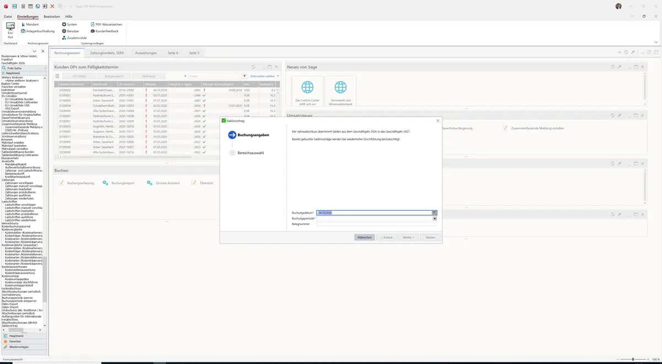Viewport: 662px width, 364px height.
Task: Open PDF-Wasserzeichen settings
Action: point(106,24)
